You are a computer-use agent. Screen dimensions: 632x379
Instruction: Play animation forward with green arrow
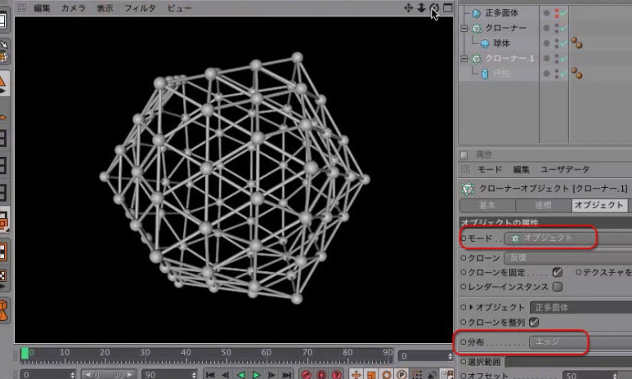256,375
